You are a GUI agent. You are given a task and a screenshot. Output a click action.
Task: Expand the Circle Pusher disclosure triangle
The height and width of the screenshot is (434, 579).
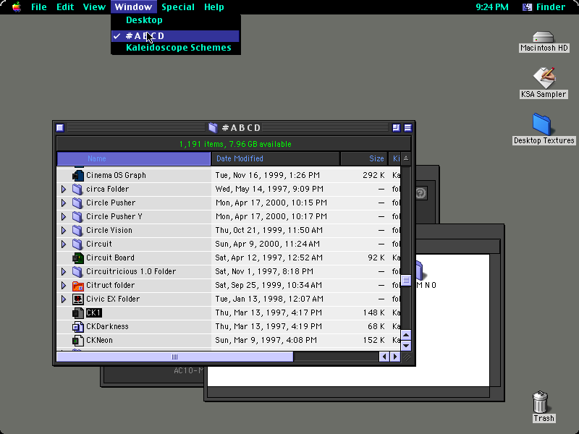[64, 203]
